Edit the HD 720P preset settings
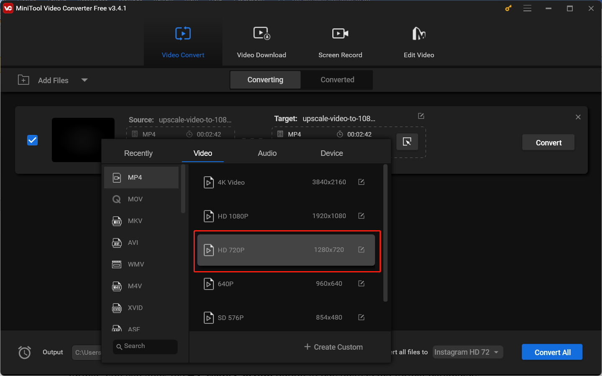 click(x=361, y=249)
